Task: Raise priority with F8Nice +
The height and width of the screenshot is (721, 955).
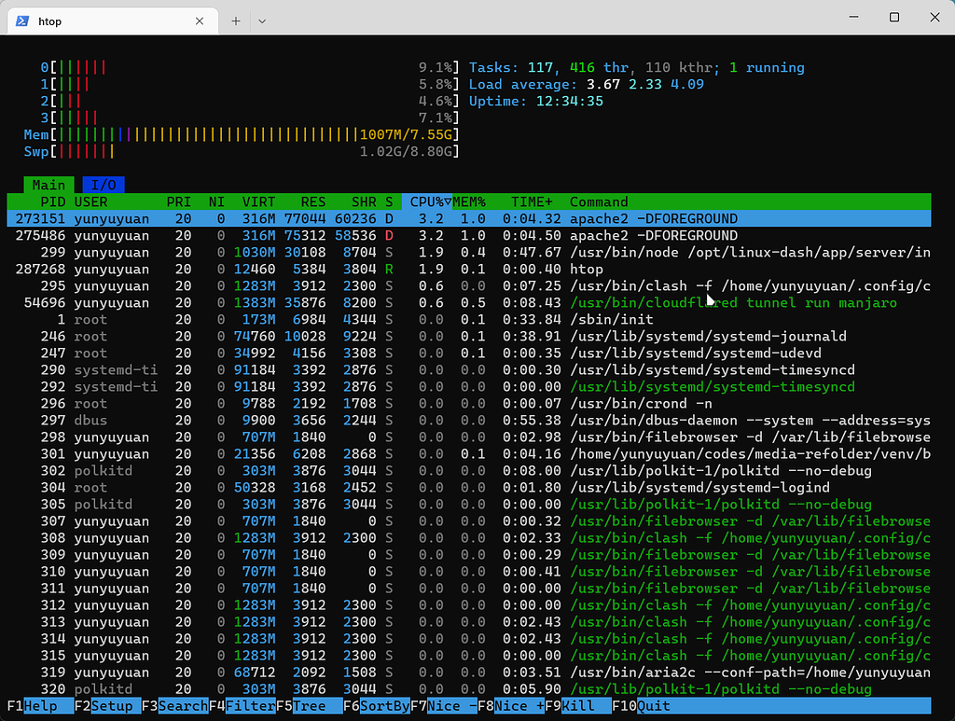Action: pos(509,706)
